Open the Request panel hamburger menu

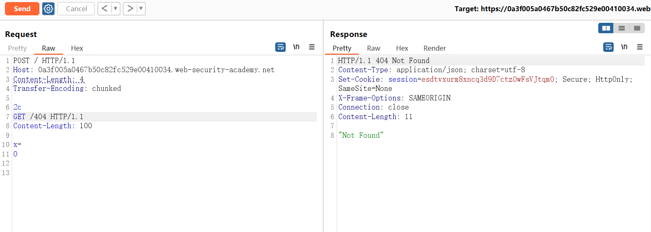coord(312,47)
